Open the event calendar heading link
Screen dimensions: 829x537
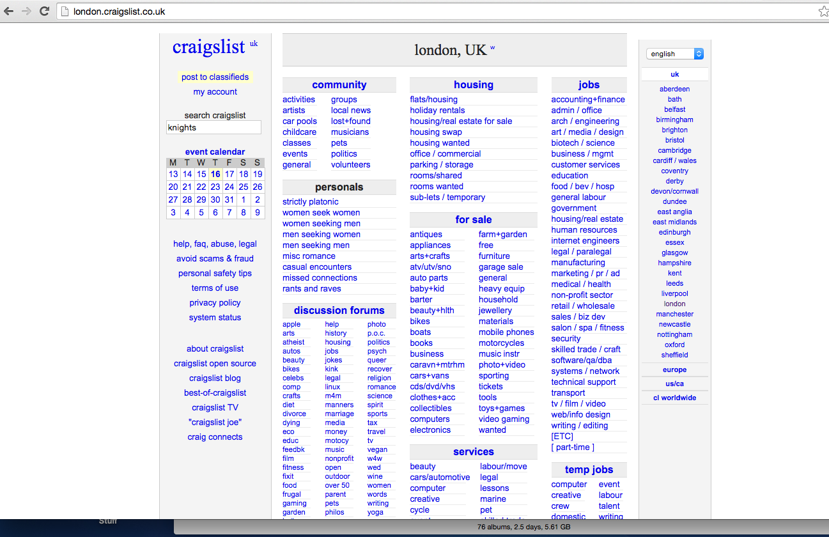tap(215, 152)
